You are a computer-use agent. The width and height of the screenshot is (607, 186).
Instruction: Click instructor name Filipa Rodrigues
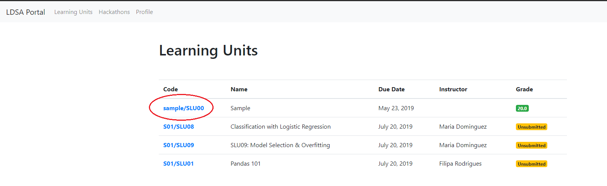[x=460, y=164]
